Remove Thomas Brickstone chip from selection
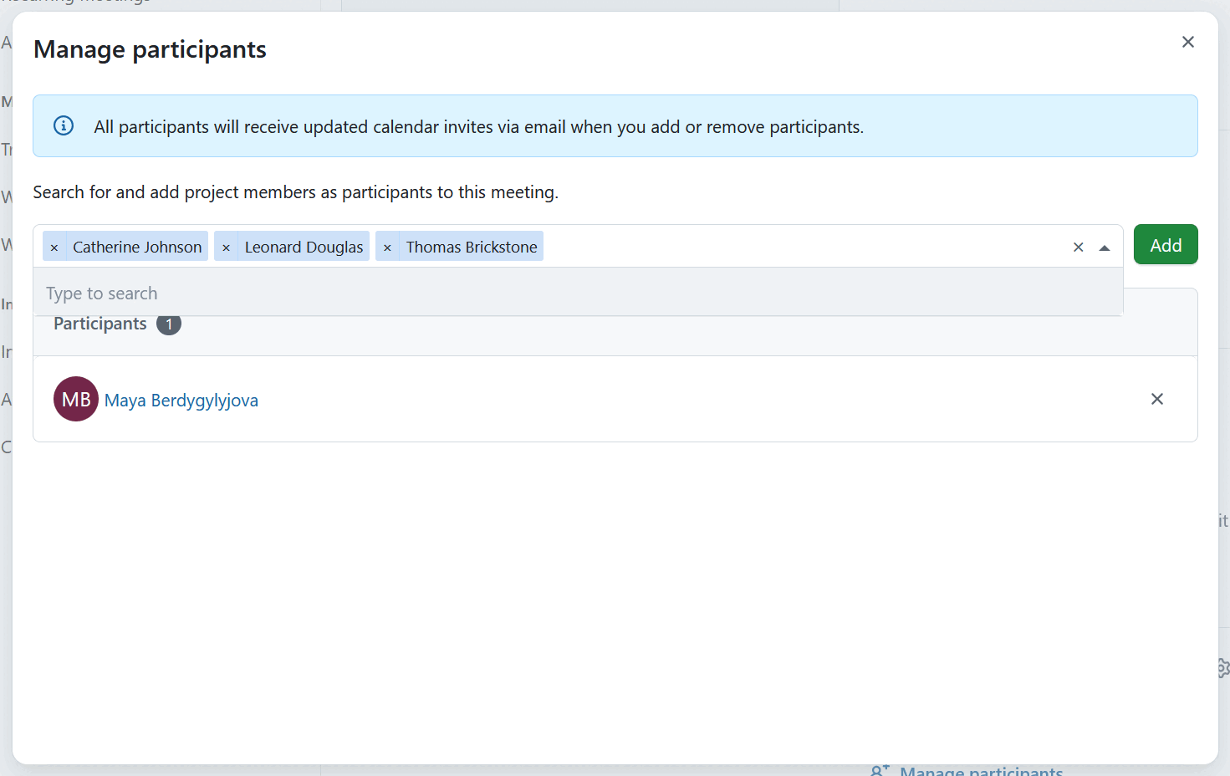This screenshot has width=1230, height=776. pos(387,248)
